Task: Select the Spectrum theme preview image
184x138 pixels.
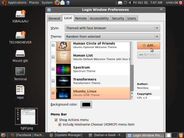Action: pos(63,69)
